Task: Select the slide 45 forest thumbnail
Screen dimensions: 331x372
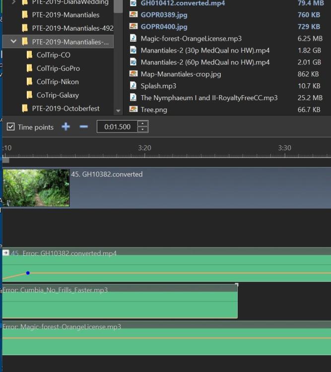Action: 36,187
